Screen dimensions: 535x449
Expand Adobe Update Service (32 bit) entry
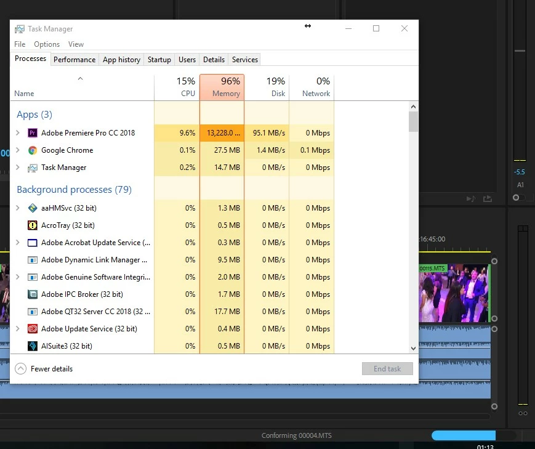[x=18, y=328]
